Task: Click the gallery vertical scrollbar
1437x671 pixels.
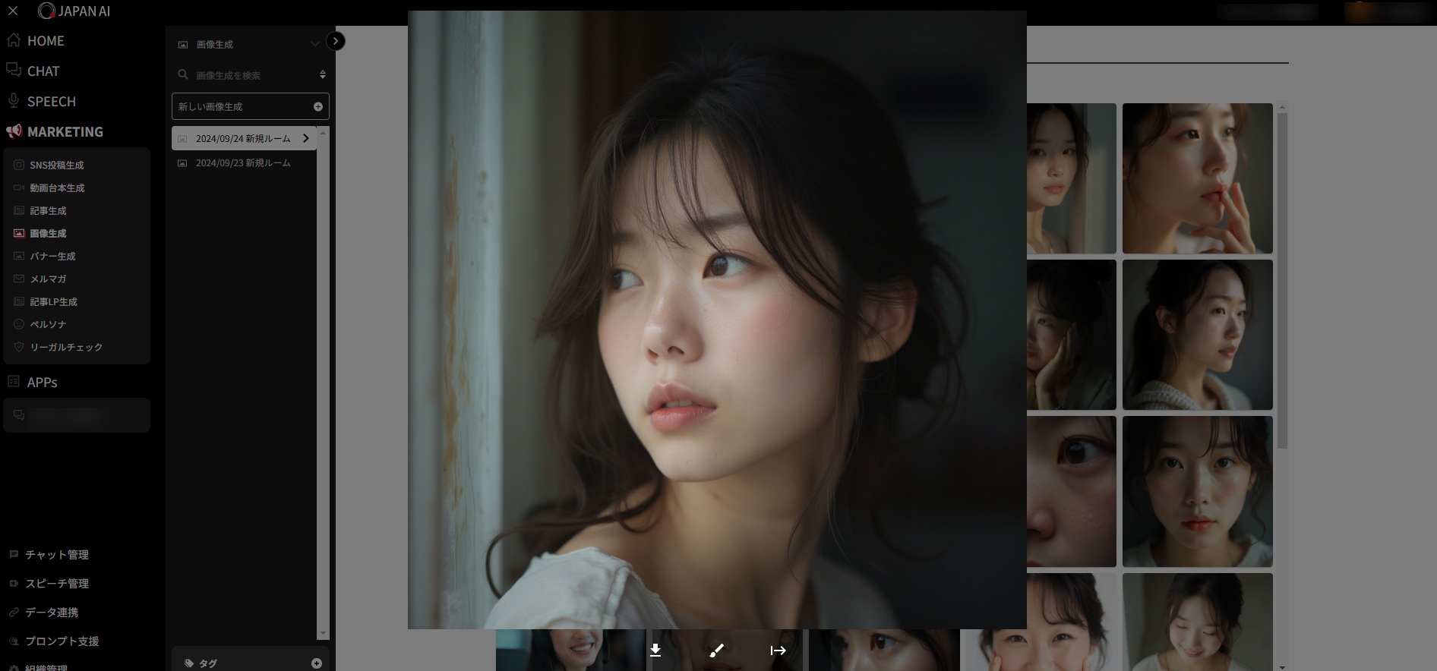Action: [1282, 281]
